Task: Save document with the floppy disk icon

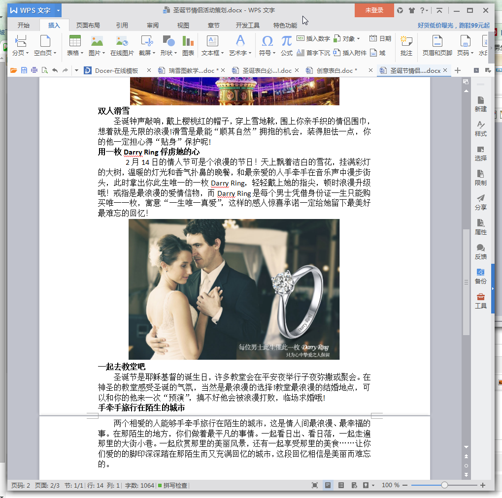Action: pos(24,70)
